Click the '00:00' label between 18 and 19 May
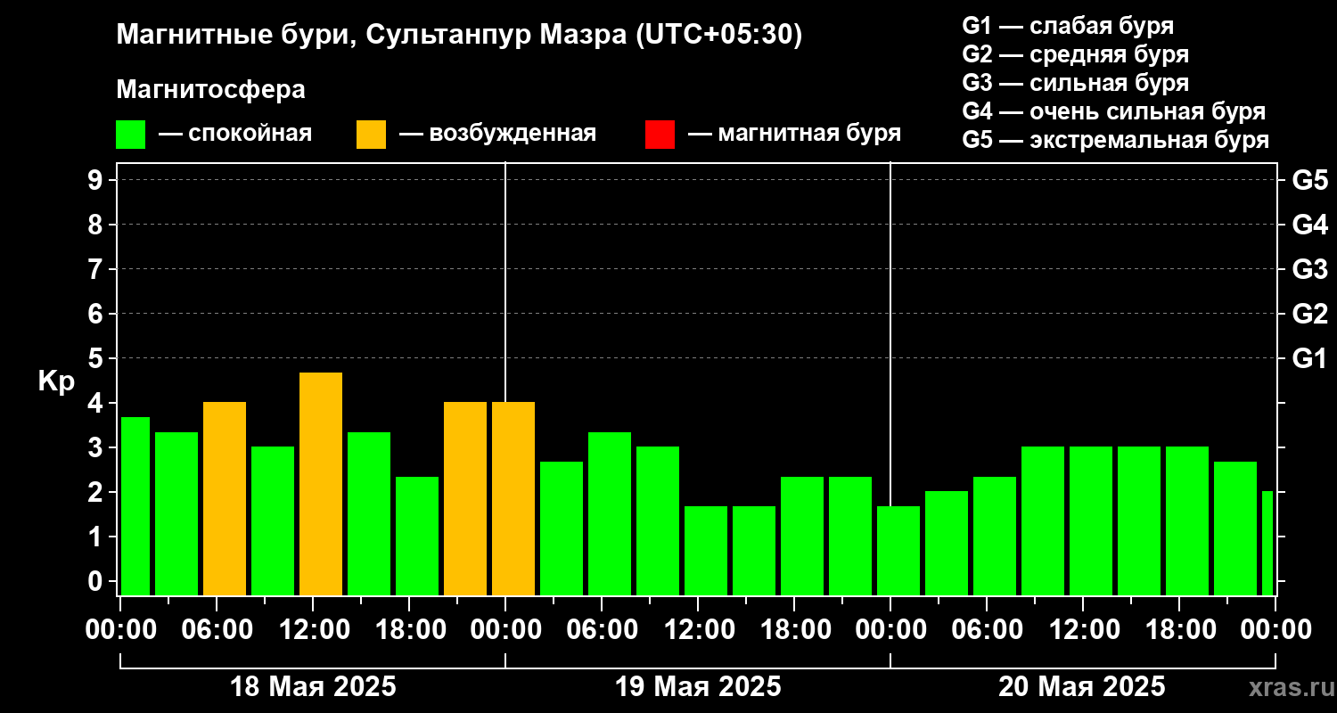The width and height of the screenshot is (1337, 713). click(505, 629)
